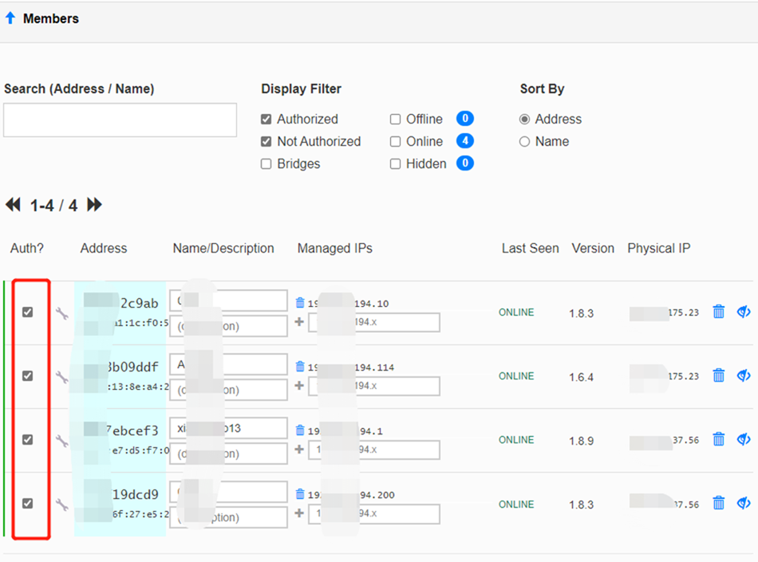Click version 1.6.4 text
758x562 pixels.
(581, 377)
